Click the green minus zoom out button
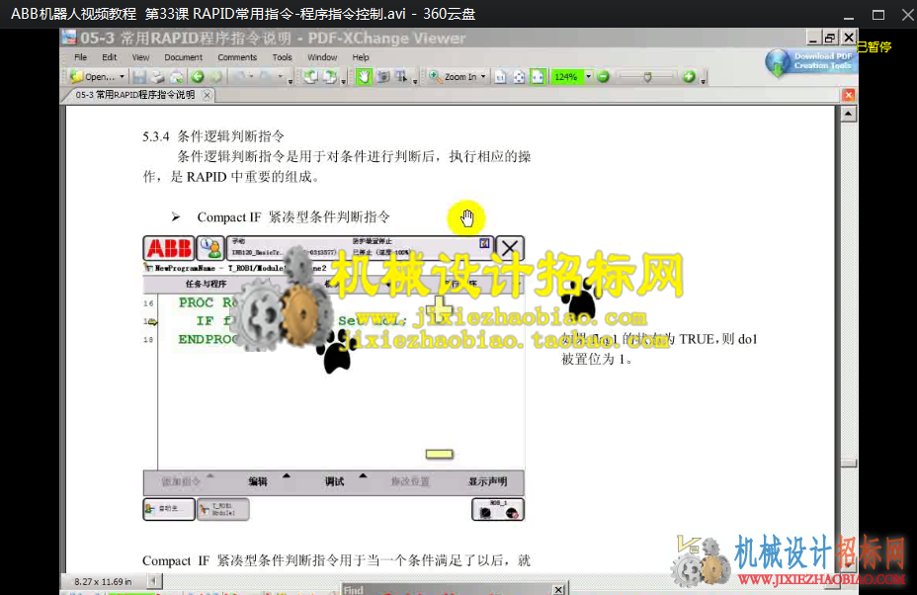This screenshot has height=595, width=917. tap(604, 77)
